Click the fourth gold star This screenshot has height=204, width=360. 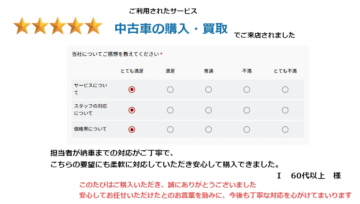coord(76,26)
